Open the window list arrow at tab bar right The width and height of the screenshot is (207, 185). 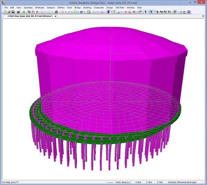coord(203,16)
